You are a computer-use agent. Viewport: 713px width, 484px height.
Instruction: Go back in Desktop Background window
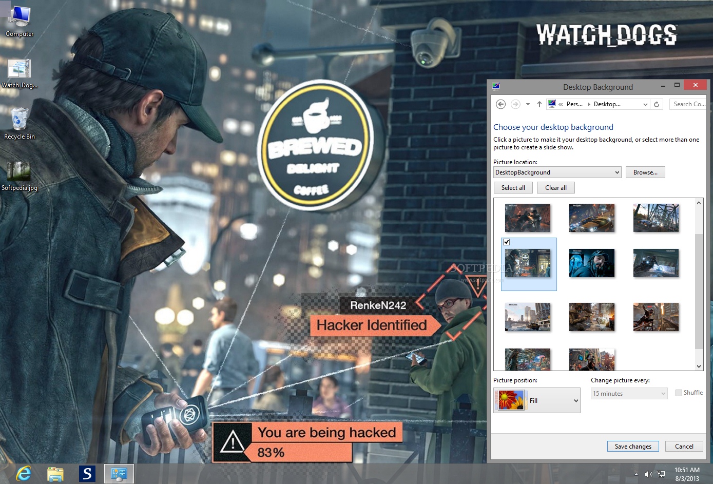coord(500,104)
